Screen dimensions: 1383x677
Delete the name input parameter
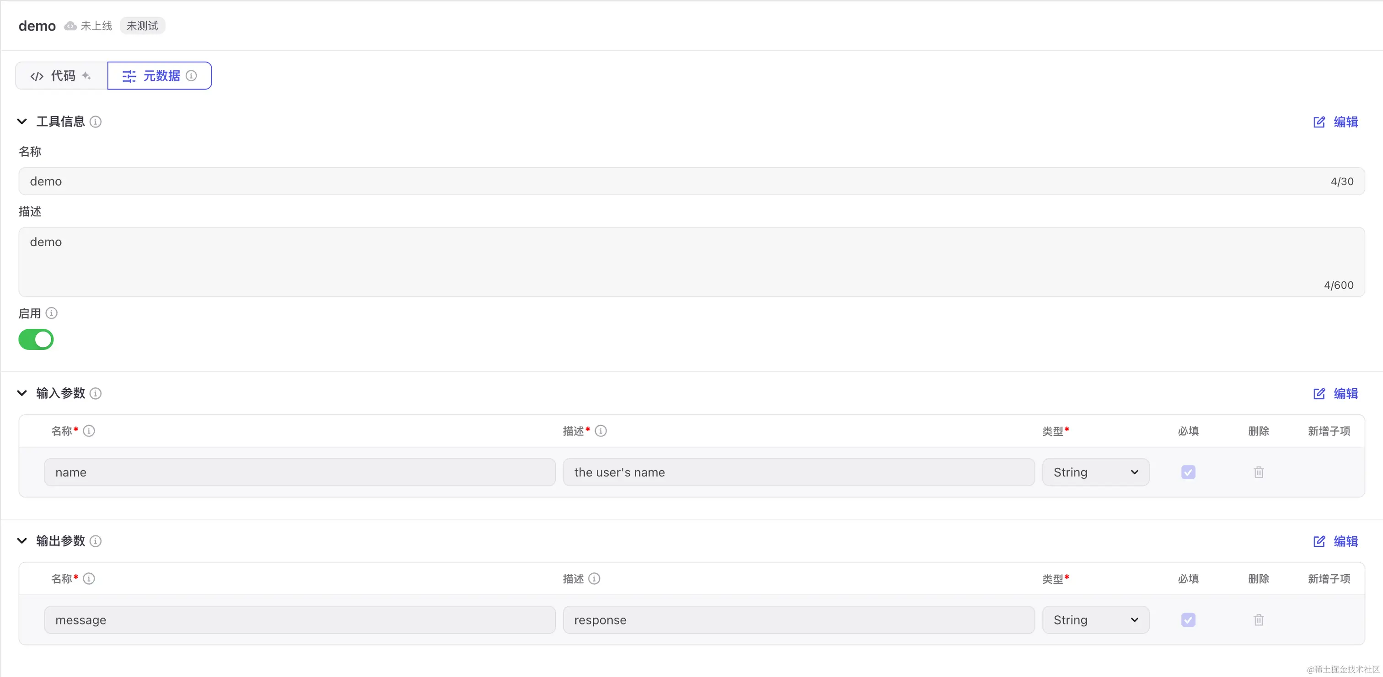pos(1259,472)
